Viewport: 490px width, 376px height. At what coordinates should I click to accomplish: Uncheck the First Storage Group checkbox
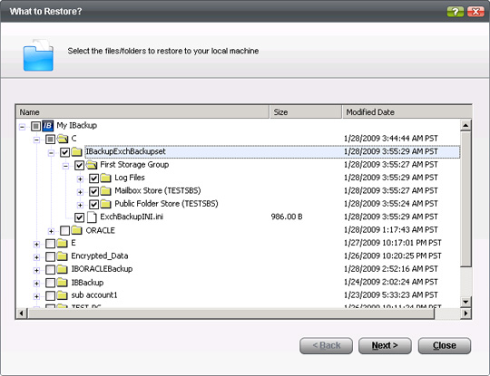(79, 166)
